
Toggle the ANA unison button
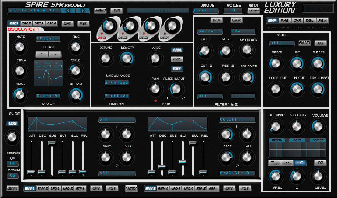click(177, 50)
